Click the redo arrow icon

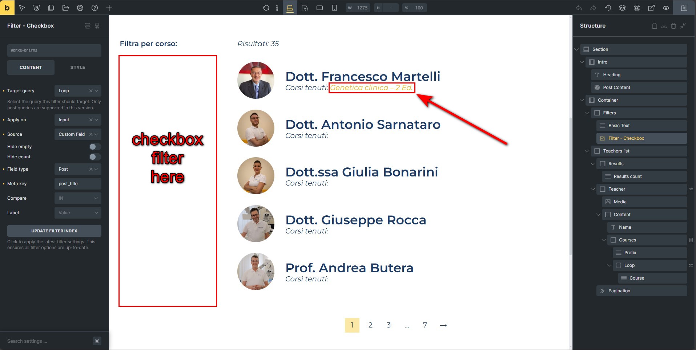pyautogui.click(x=593, y=8)
